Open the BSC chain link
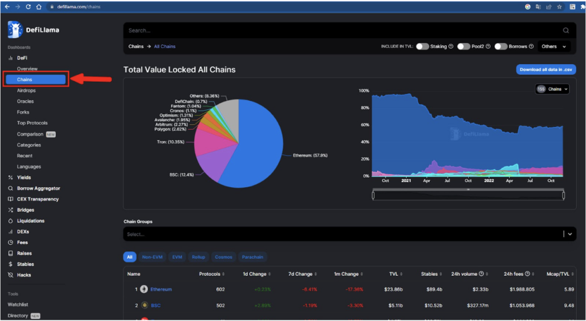The image size is (586, 321). [x=156, y=306]
